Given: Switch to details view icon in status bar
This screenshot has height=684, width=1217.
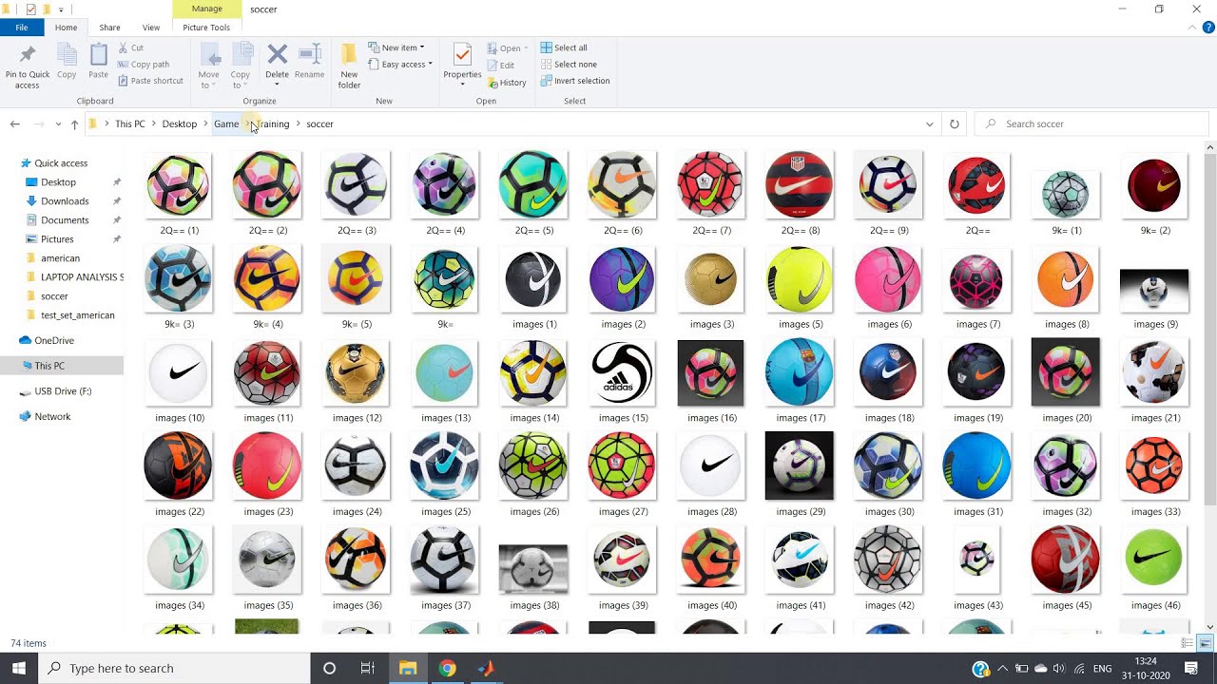Looking at the screenshot, I should coord(1188,643).
